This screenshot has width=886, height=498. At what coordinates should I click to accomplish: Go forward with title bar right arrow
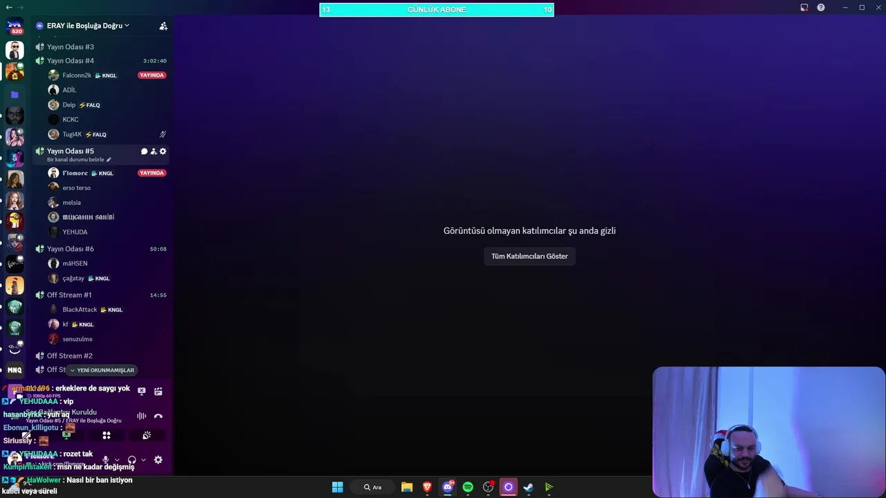(x=20, y=7)
